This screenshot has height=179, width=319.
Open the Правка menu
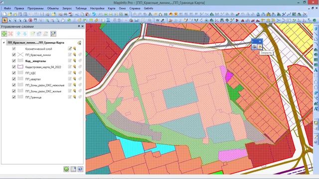coord(19,8)
